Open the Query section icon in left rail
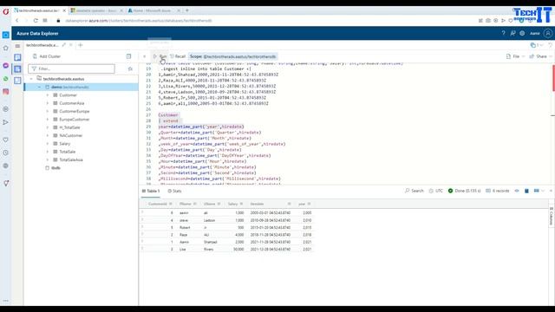The width and height of the screenshot is (555, 312). [17, 69]
